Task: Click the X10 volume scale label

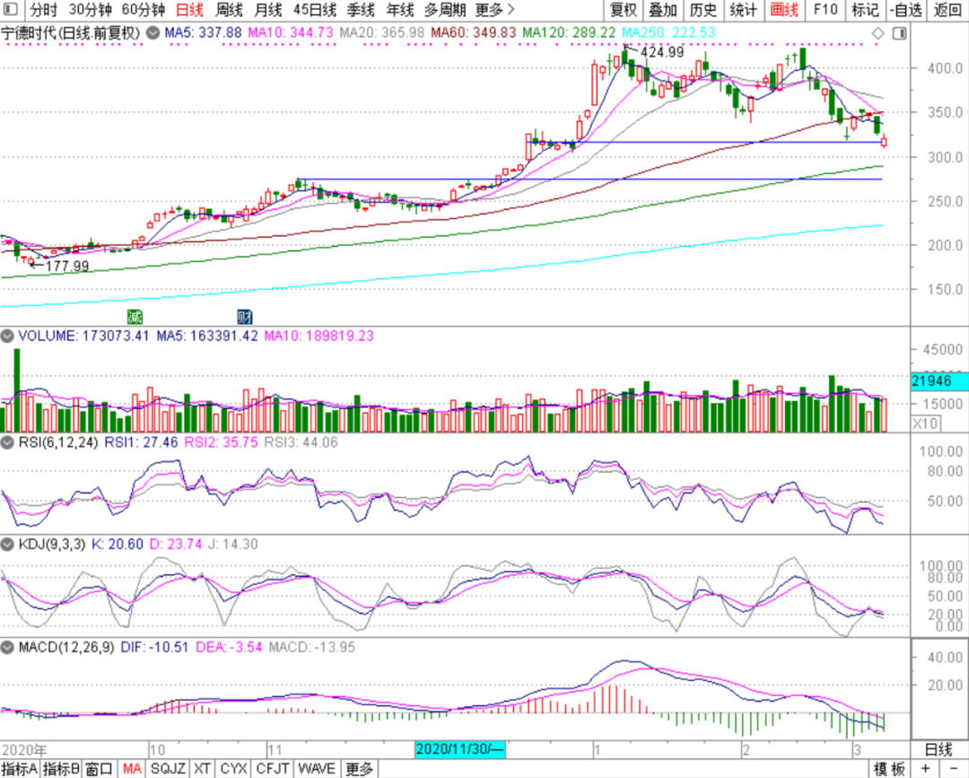Action: [x=925, y=424]
